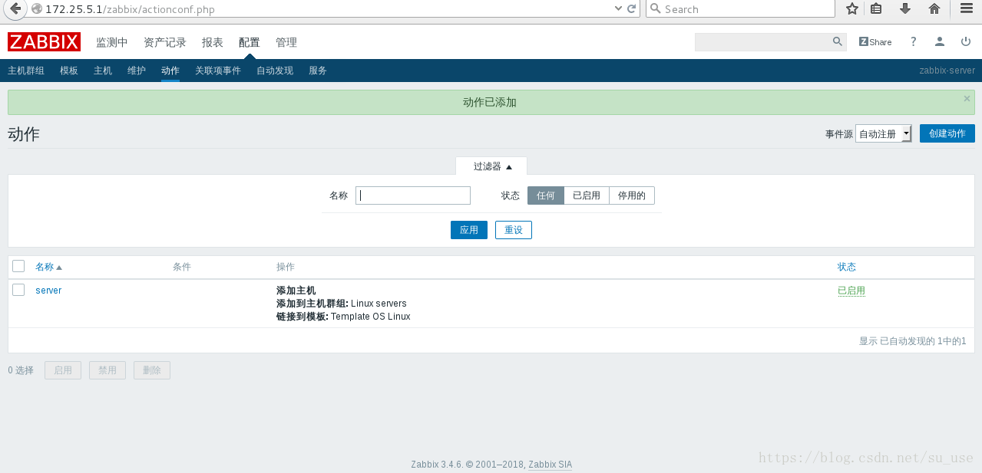Open the Zabbix Share link
Screen dimensions: 982x473
pyautogui.click(x=875, y=42)
